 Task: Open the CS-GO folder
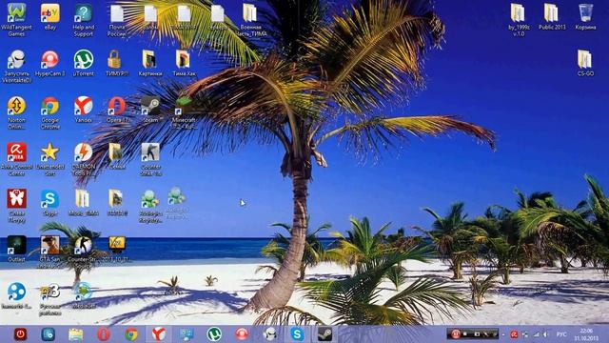coord(585,63)
